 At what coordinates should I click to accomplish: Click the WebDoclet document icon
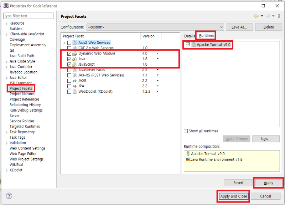(74, 92)
